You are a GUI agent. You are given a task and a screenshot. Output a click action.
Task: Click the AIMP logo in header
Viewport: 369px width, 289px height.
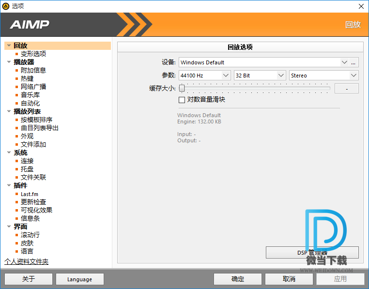pyautogui.click(x=30, y=25)
